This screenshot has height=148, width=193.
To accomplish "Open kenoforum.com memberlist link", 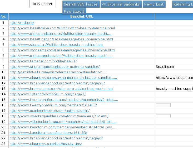I will pos(63,127).
